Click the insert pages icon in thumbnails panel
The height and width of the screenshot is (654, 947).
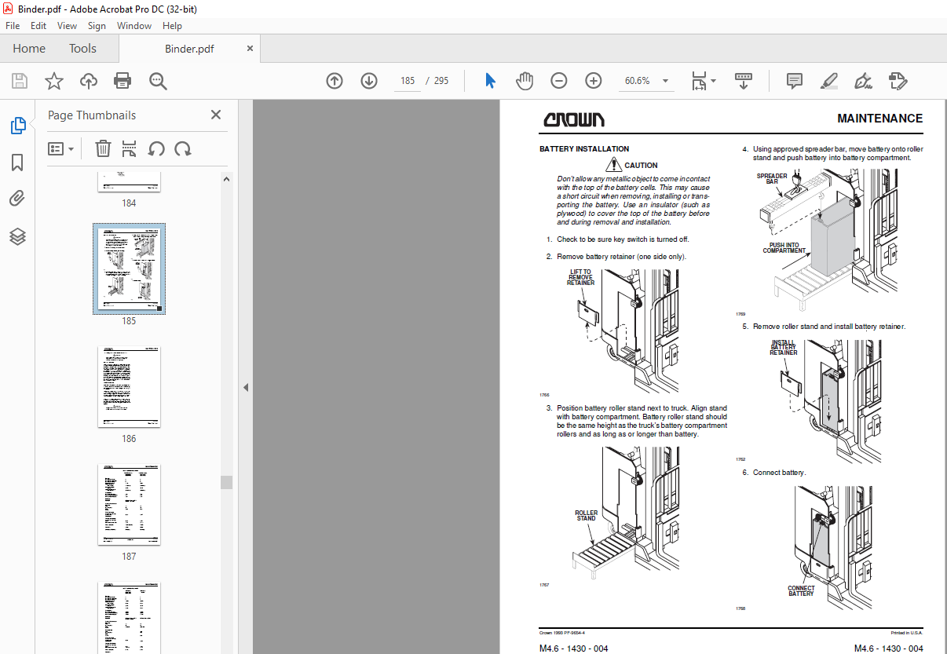click(130, 148)
